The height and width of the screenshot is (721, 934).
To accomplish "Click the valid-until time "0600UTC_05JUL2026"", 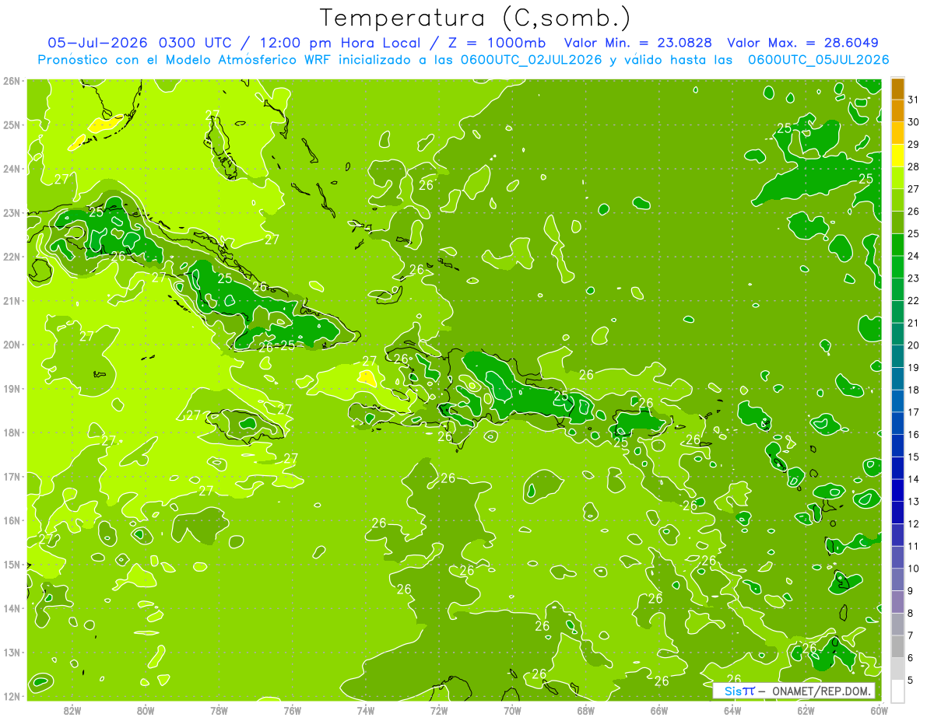I will point(818,60).
